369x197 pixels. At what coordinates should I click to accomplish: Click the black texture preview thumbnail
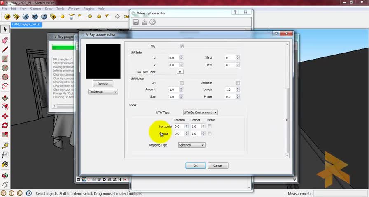[x=103, y=62]
